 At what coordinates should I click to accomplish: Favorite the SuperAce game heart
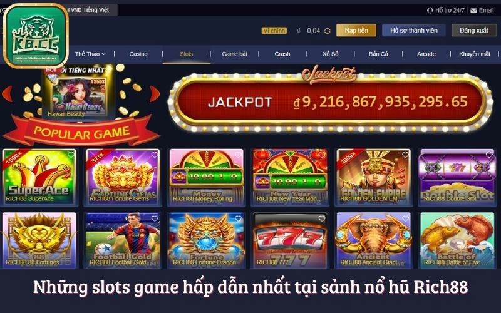point(71,155)
